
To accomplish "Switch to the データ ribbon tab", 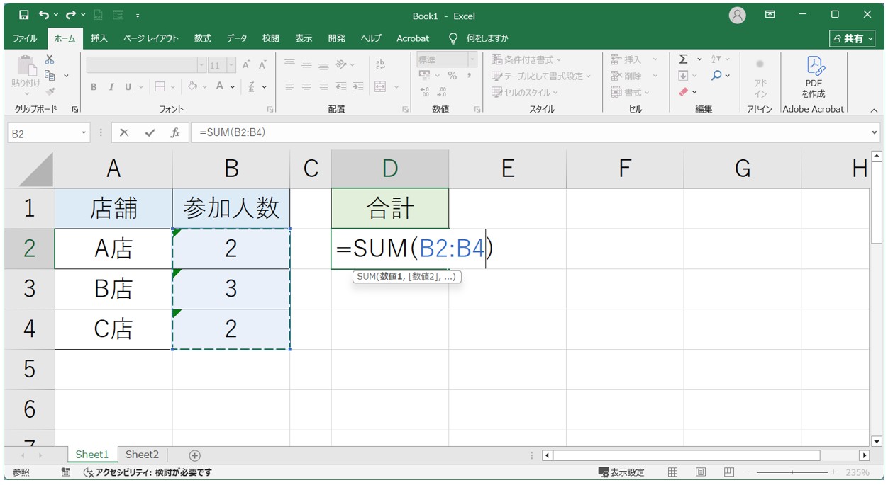I will [237, 38].
